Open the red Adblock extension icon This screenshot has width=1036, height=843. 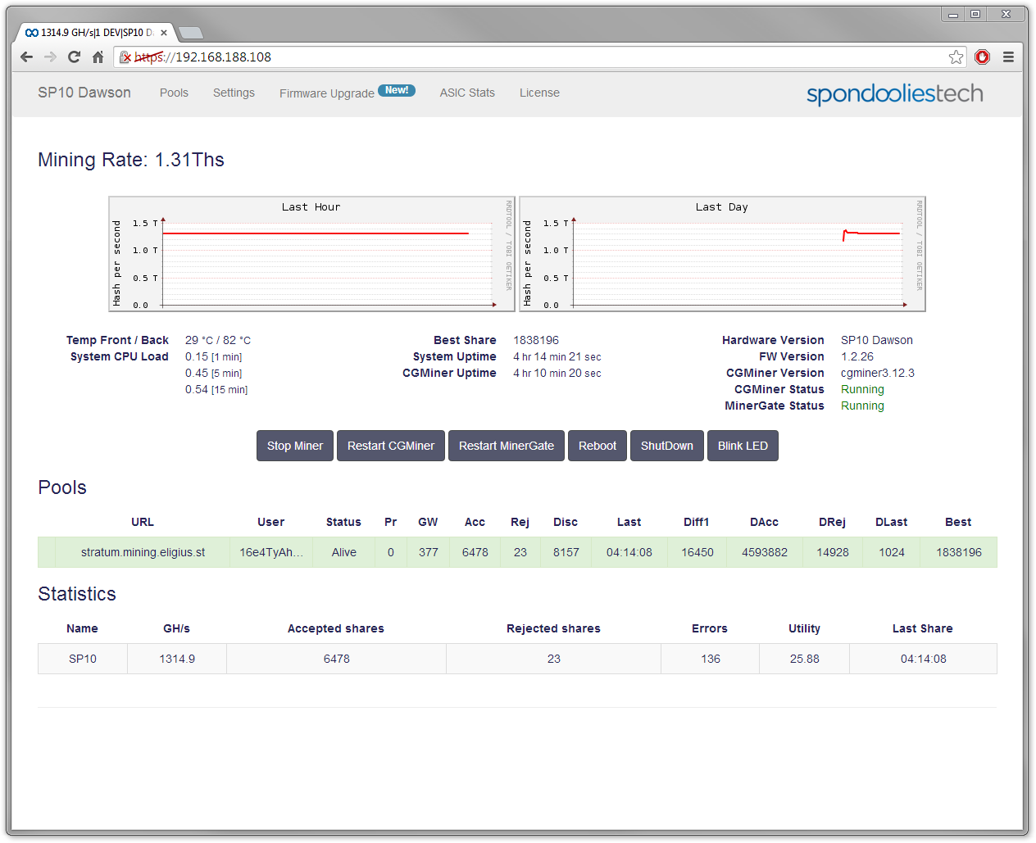click(982, 57)
